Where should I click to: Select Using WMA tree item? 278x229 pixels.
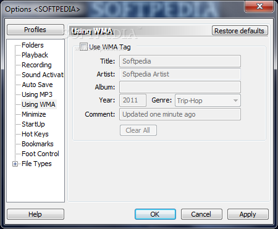coord(39,104)
